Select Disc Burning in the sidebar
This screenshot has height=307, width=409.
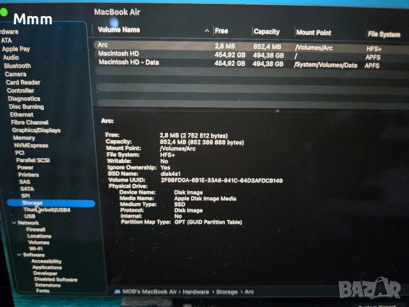click(x=26, y=107)
